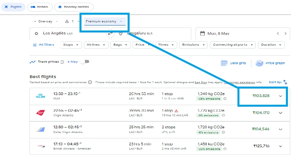Click the 6 May tracked date label
Viewport: 291px width, 155px height.
(73, 62)
